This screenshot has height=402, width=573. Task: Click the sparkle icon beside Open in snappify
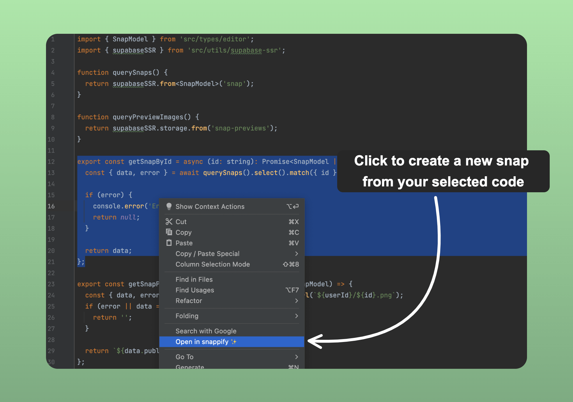tap(234, 342)
